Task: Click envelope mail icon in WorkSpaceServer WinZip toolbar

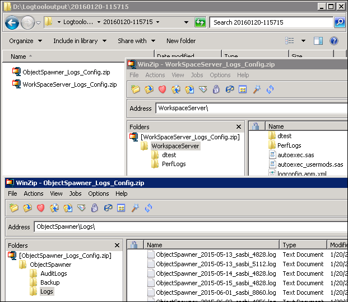Action: coord(203,89)
